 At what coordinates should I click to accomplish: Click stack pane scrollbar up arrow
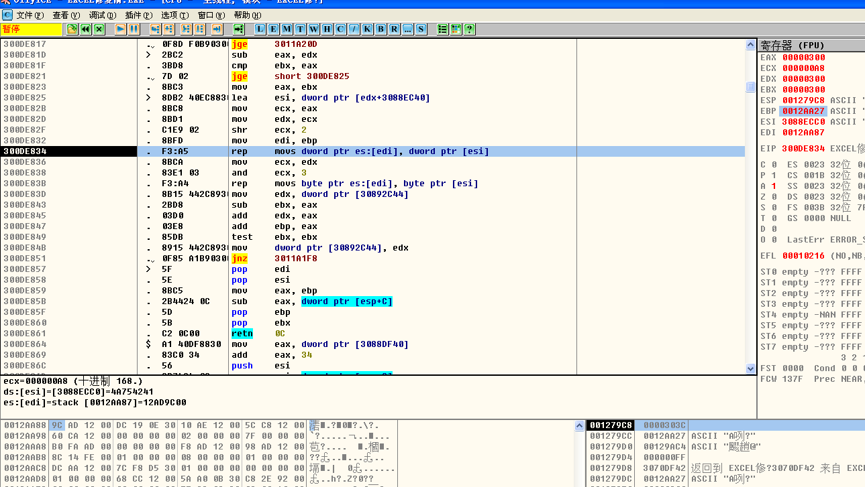[x=580, y=425]
